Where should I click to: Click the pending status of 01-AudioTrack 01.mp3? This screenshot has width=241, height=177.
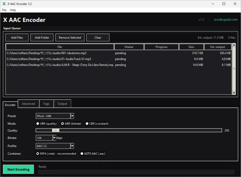(x=120, y=59)
